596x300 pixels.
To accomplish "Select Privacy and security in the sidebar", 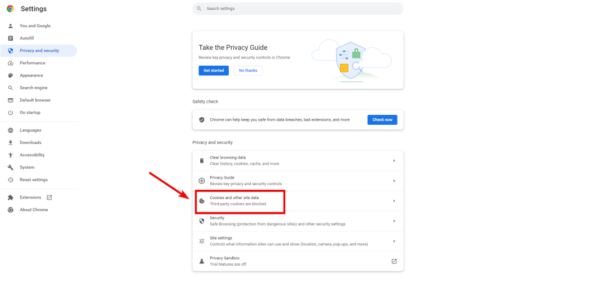I will [38, 50].
